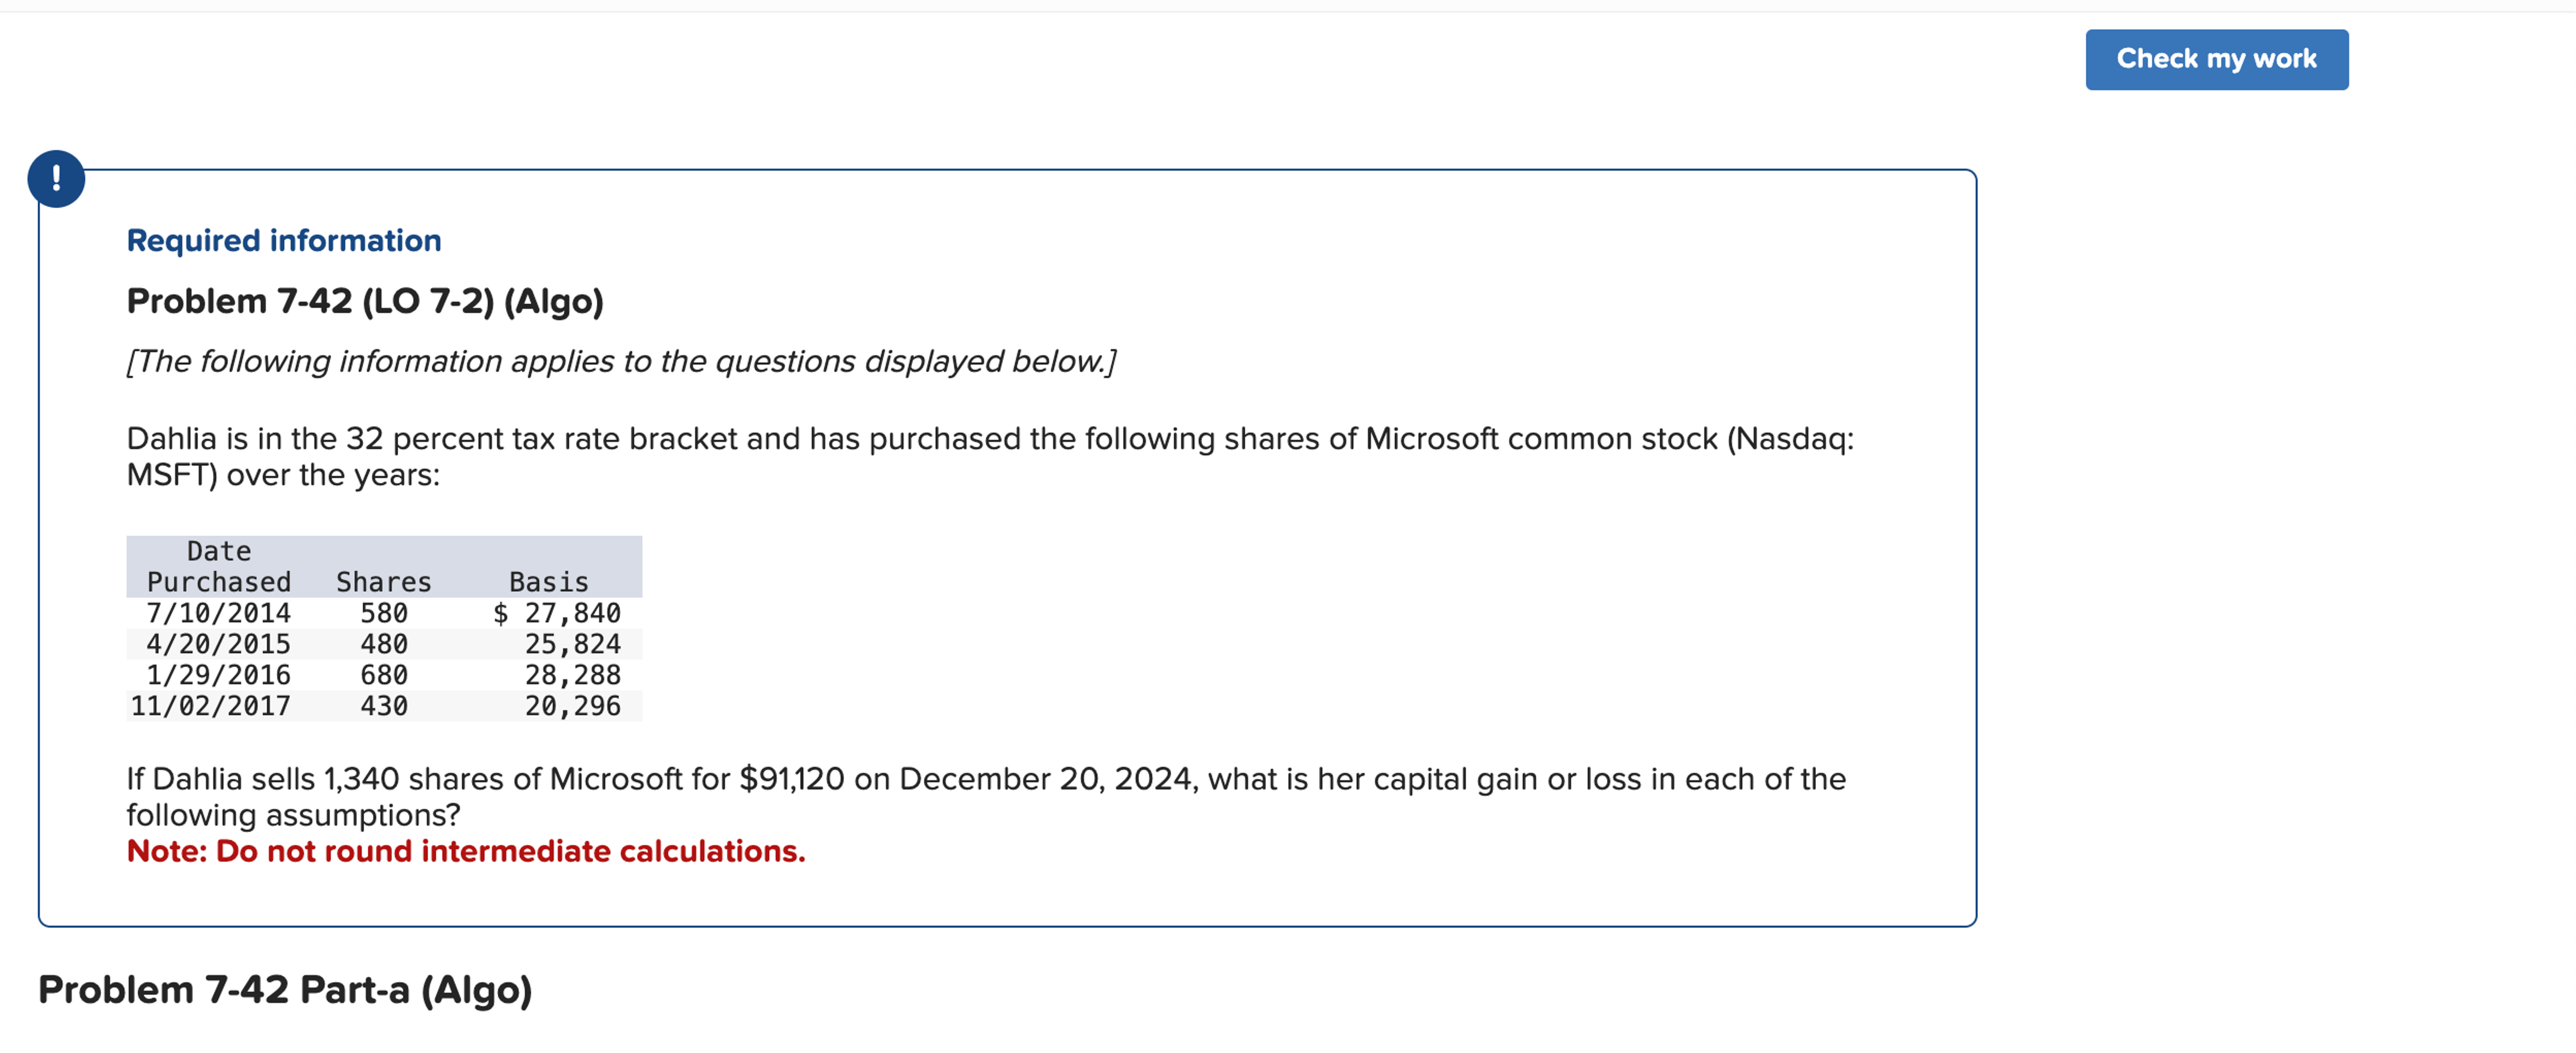This screenshot has height=1053, width=2576.
Task: Select the Required information heading
Action: pyautogui.click(x=283, y=240)
